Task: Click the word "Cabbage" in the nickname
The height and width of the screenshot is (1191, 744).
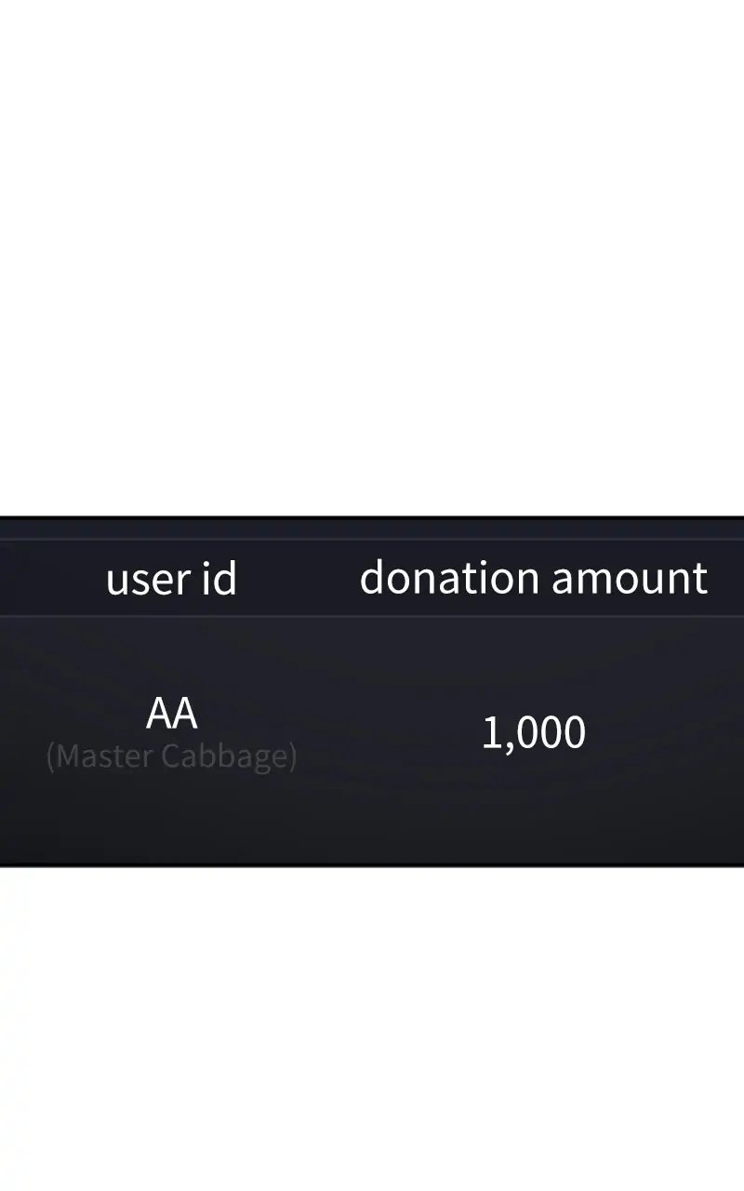Action: (x=223, y=756)
